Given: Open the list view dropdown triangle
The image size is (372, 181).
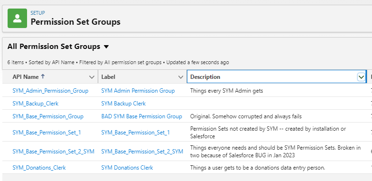Looking at the screenshot, I should 106,47.
